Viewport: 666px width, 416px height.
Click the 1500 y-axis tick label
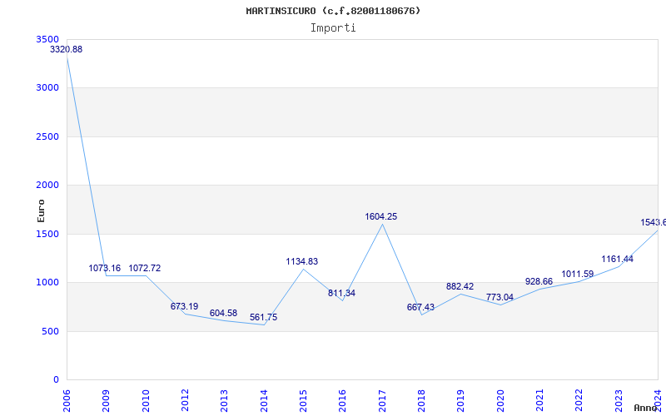[48, 234]
